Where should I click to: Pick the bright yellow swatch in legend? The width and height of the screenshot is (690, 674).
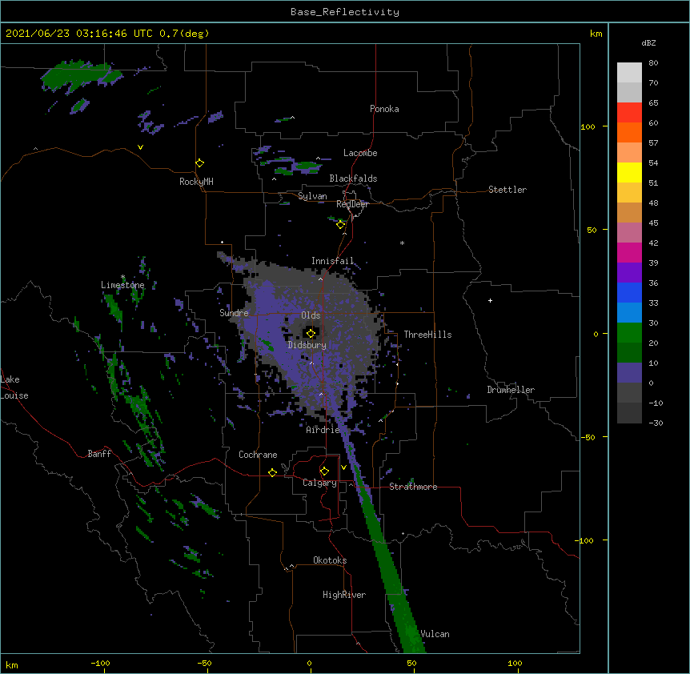coord(629,172)
